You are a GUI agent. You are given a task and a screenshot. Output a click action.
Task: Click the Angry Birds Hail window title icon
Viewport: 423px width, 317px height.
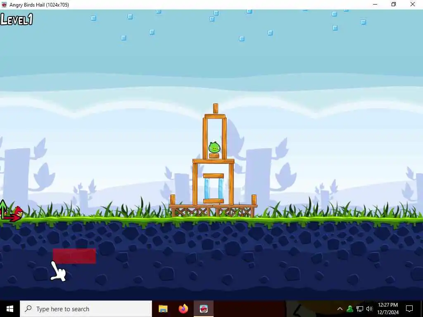4,5
